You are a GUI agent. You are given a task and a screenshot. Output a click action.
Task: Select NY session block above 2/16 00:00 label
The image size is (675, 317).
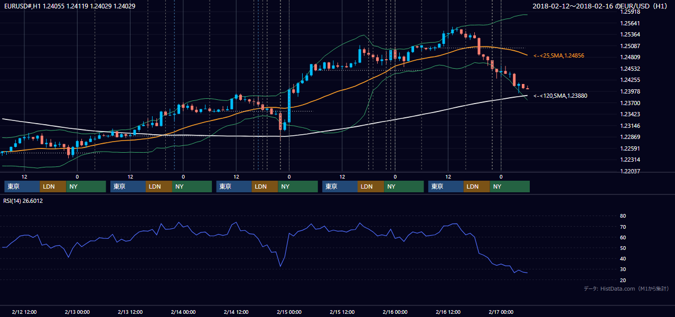404,187
